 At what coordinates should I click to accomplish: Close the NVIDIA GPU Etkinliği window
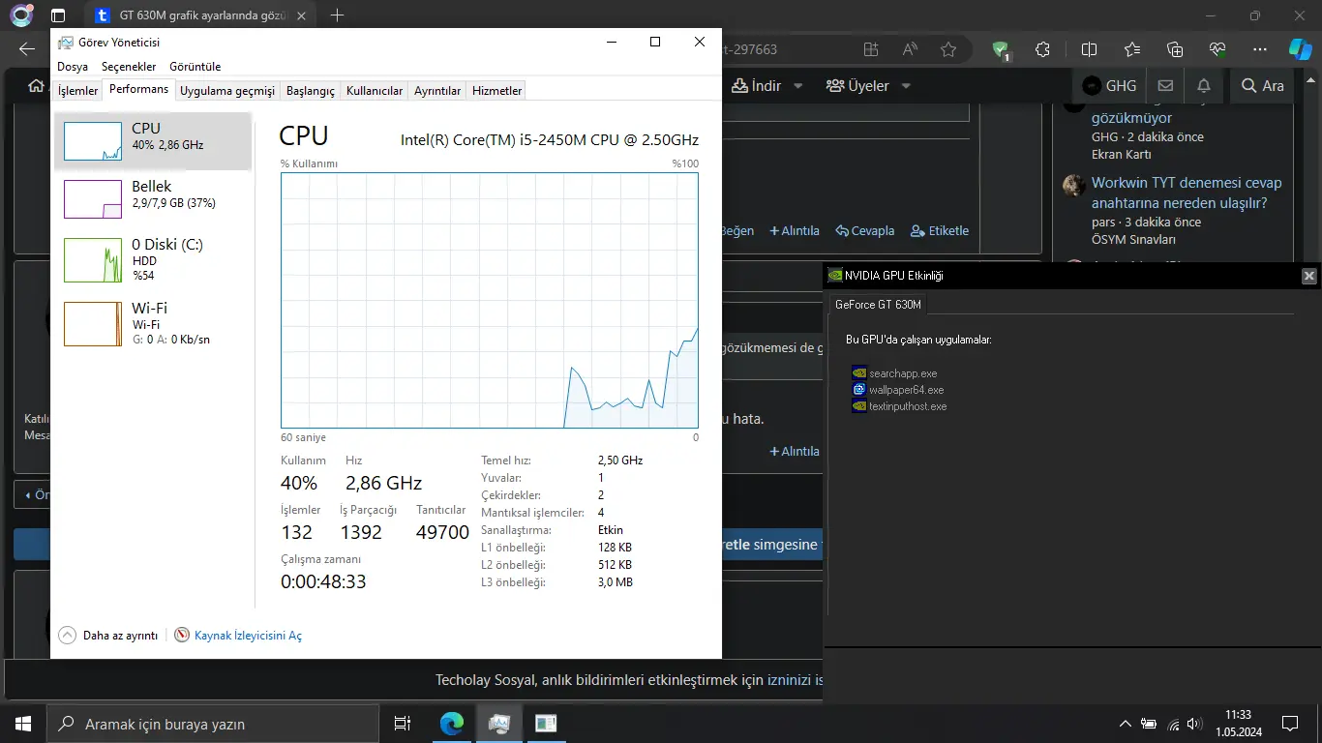1309,276
